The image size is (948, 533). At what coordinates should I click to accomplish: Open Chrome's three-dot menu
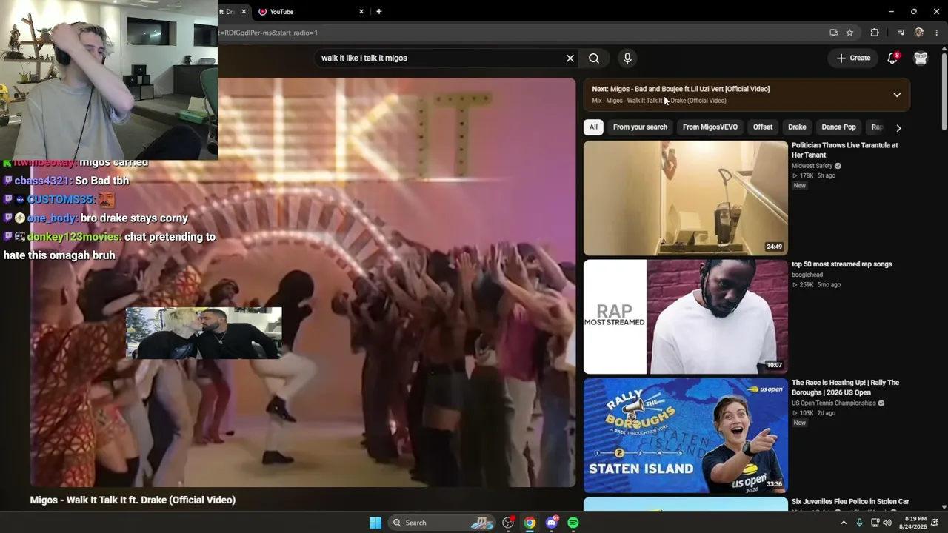click(937, 33)
